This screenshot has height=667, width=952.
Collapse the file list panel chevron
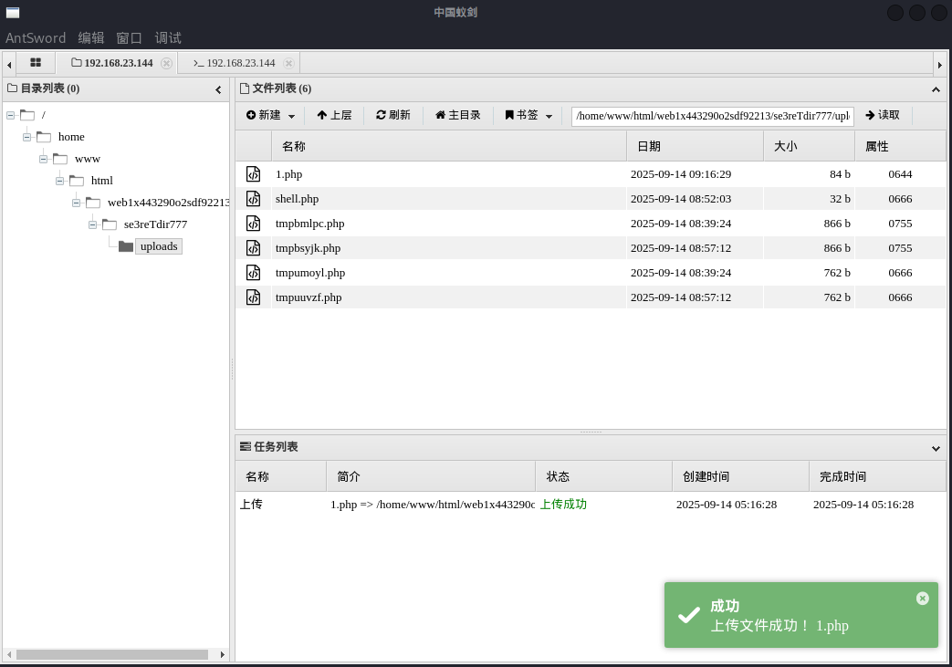coord(936,89)
